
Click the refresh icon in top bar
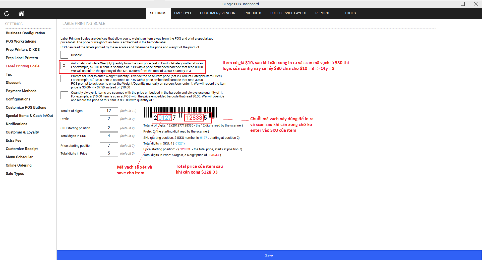(x=7, y=14)
